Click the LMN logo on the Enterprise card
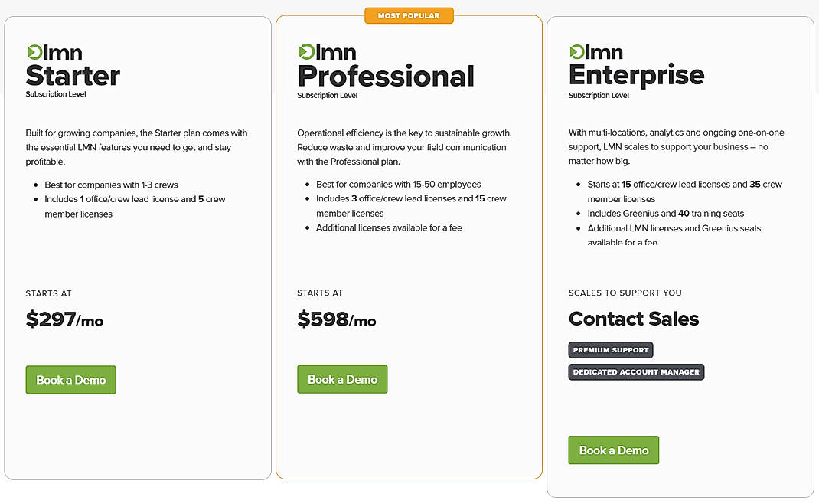Viewport: 819px width, 504px height. [x=598, y=52]
